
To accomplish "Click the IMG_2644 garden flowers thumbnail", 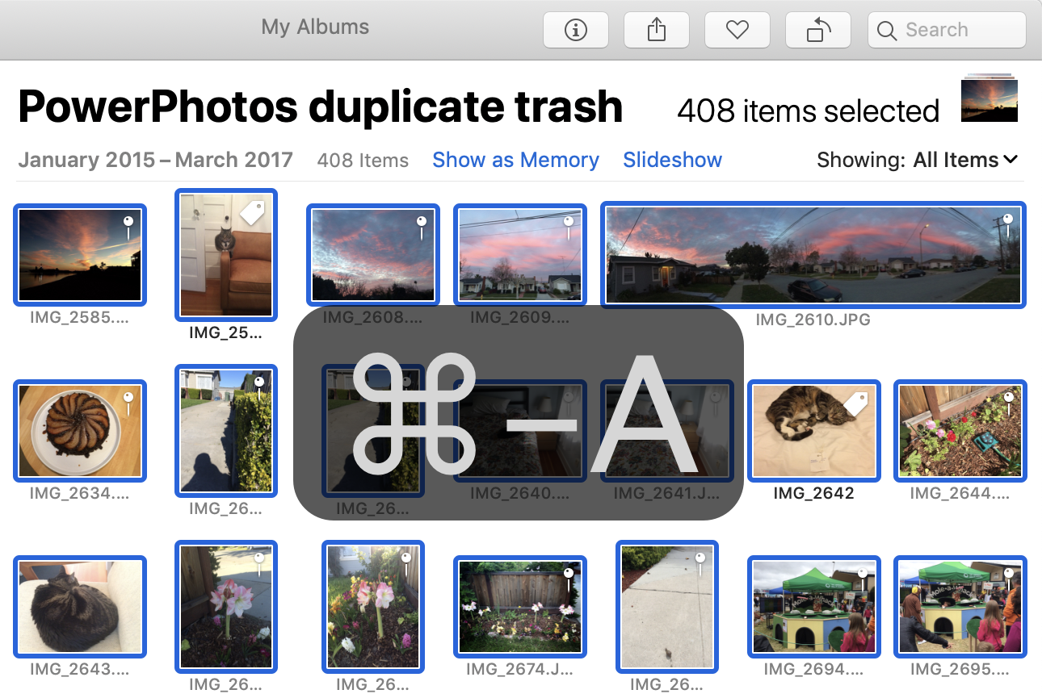I will (960, 431).
